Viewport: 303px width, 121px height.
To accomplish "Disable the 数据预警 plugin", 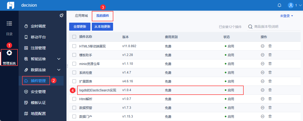I will [x=263, y=108].
